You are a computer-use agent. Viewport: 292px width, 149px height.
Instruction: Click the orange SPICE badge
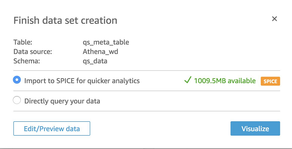click(270, 81)
